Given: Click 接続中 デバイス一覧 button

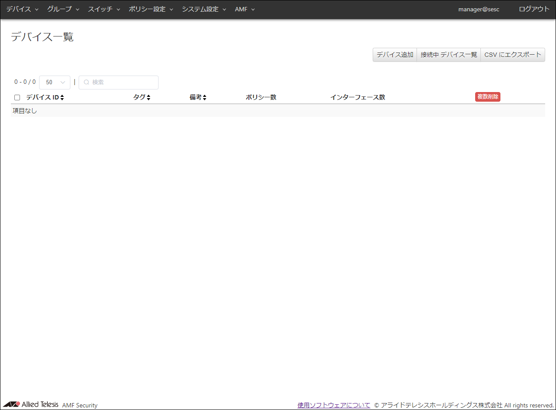Looking at the screenshot, I should [x=449, y=55].
